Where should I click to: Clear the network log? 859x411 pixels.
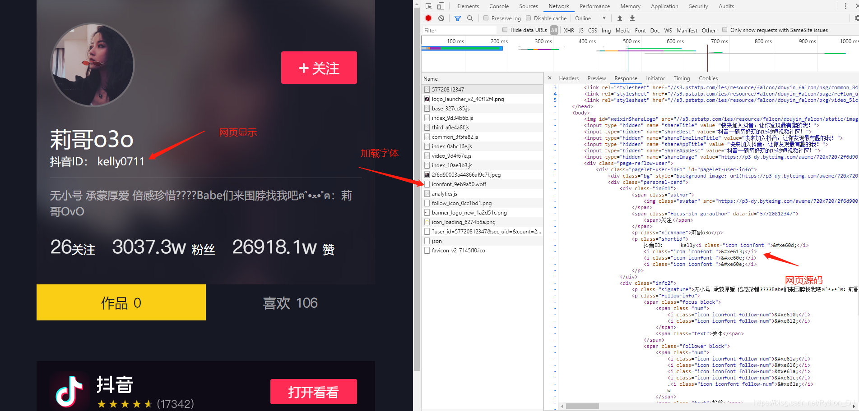441,18
